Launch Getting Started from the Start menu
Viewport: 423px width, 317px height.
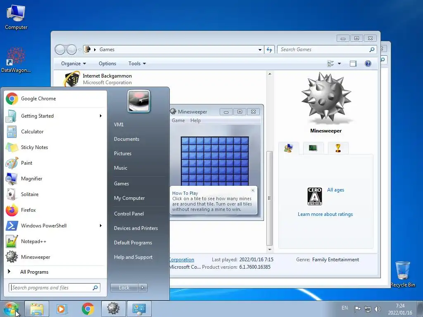tap(55, 116)
